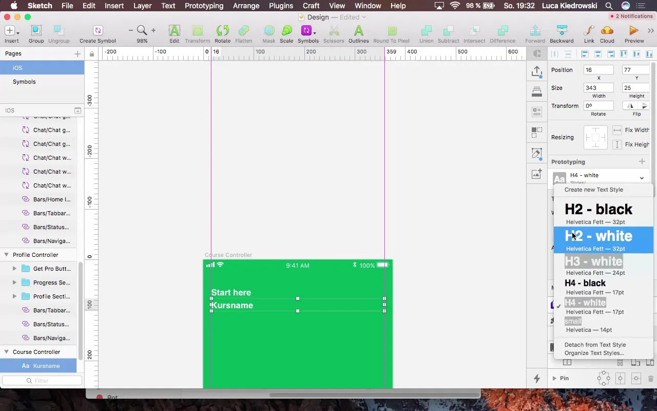The image size is (657, 411).
Task: Select H3 - white text style
Action: point(603,265)
